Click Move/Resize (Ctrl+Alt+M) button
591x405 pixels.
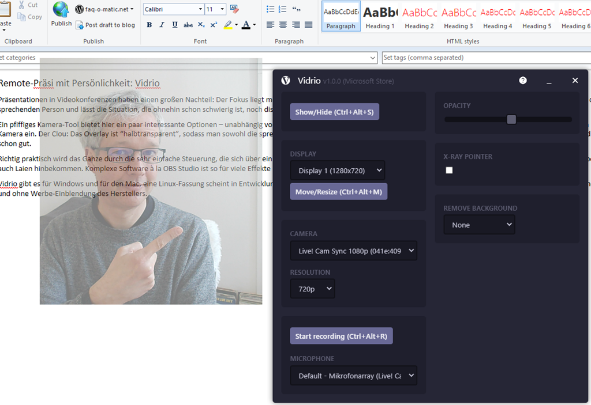coord(338,192)
